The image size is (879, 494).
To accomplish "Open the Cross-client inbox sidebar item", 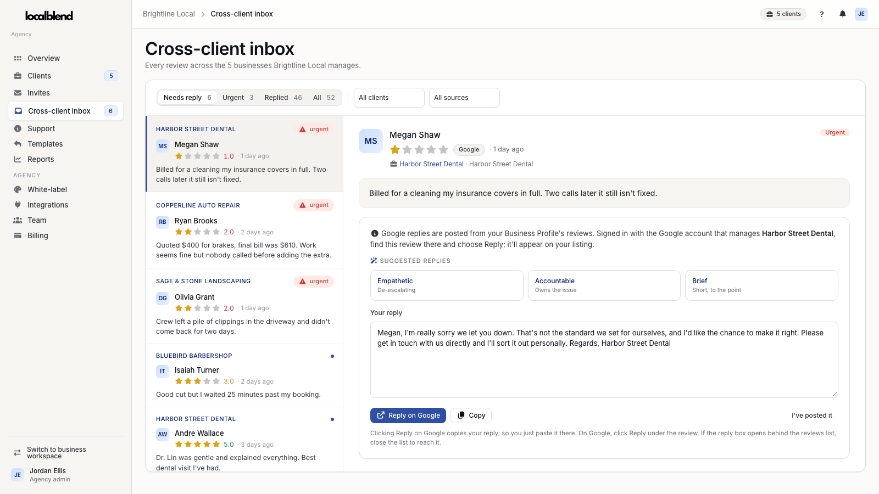I will [65, 111].
